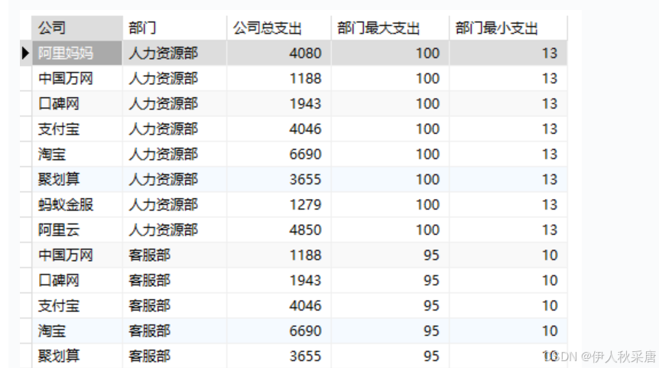Select 中国万网 in the 客服部 row

[x=77, y=256]
